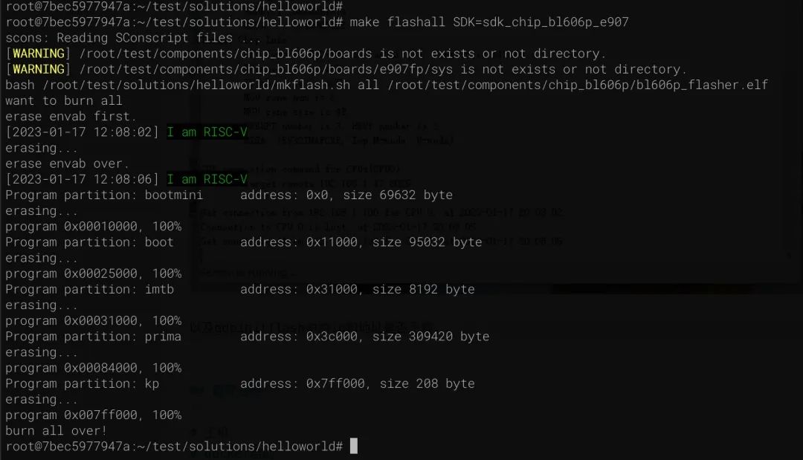
Task: Click the 'prima' partition name
Action: click(x=163, y=337)
